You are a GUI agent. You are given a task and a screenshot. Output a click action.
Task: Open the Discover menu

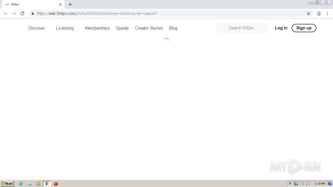37,28
